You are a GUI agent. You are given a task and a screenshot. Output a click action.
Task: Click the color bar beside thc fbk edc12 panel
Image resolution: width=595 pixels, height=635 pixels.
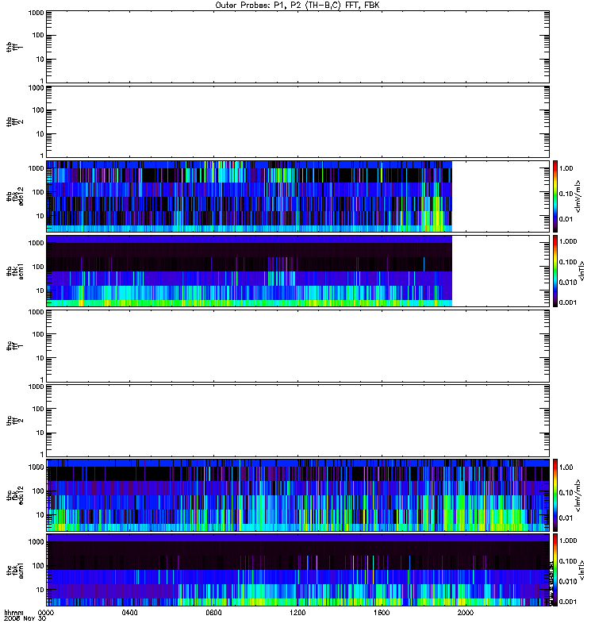(x=555, y=495)
